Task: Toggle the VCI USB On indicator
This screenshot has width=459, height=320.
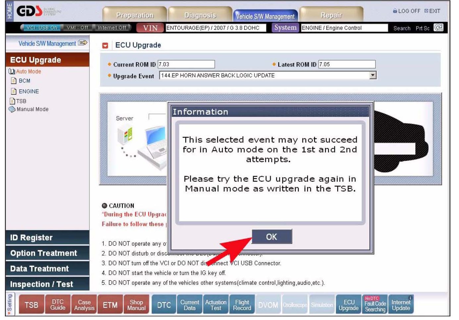Action: (x=42, y=28)
